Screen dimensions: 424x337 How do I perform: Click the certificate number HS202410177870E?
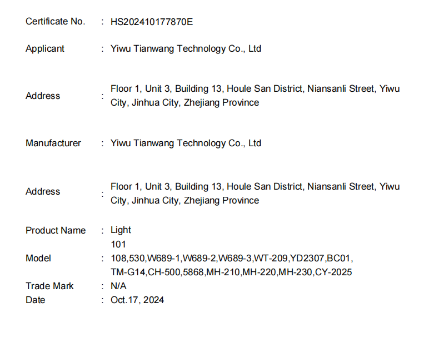pos(152,22)
